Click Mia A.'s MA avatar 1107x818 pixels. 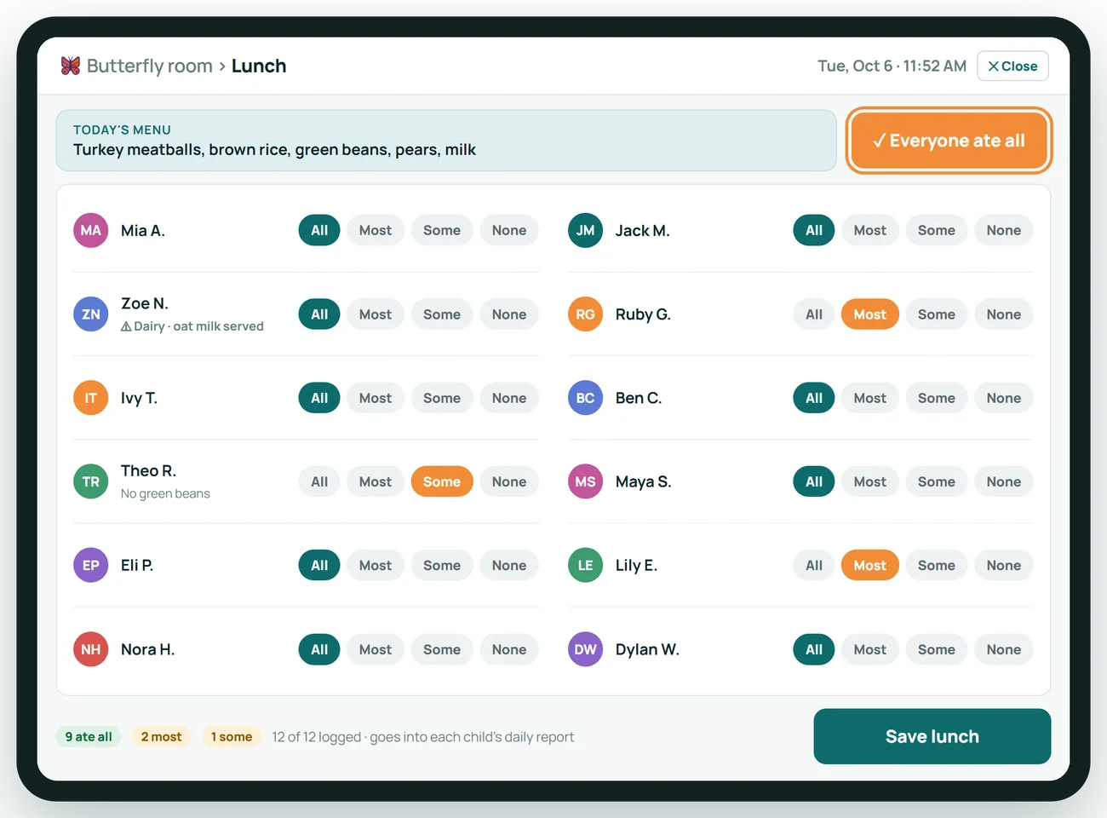tap(91, 230)
